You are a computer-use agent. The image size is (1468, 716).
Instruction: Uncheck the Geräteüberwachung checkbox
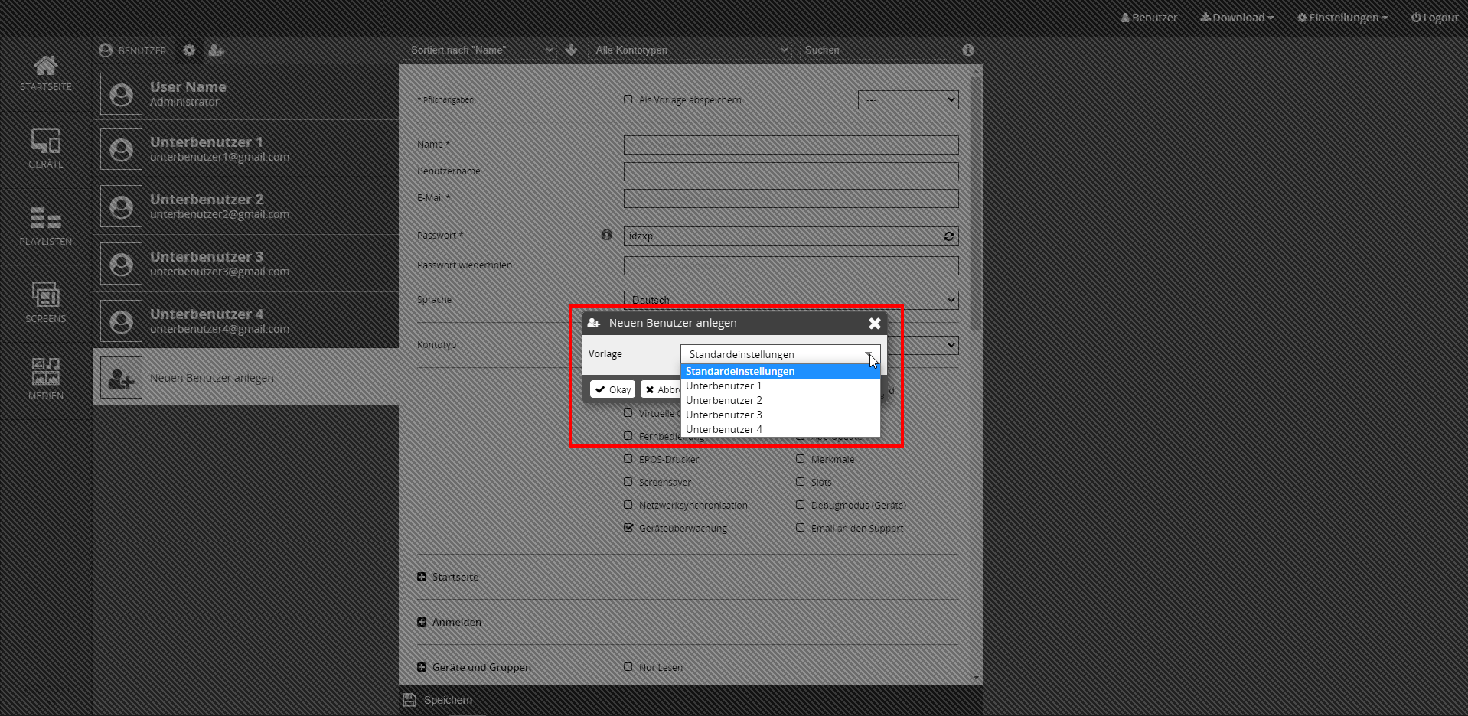click(x=628, y=528)
